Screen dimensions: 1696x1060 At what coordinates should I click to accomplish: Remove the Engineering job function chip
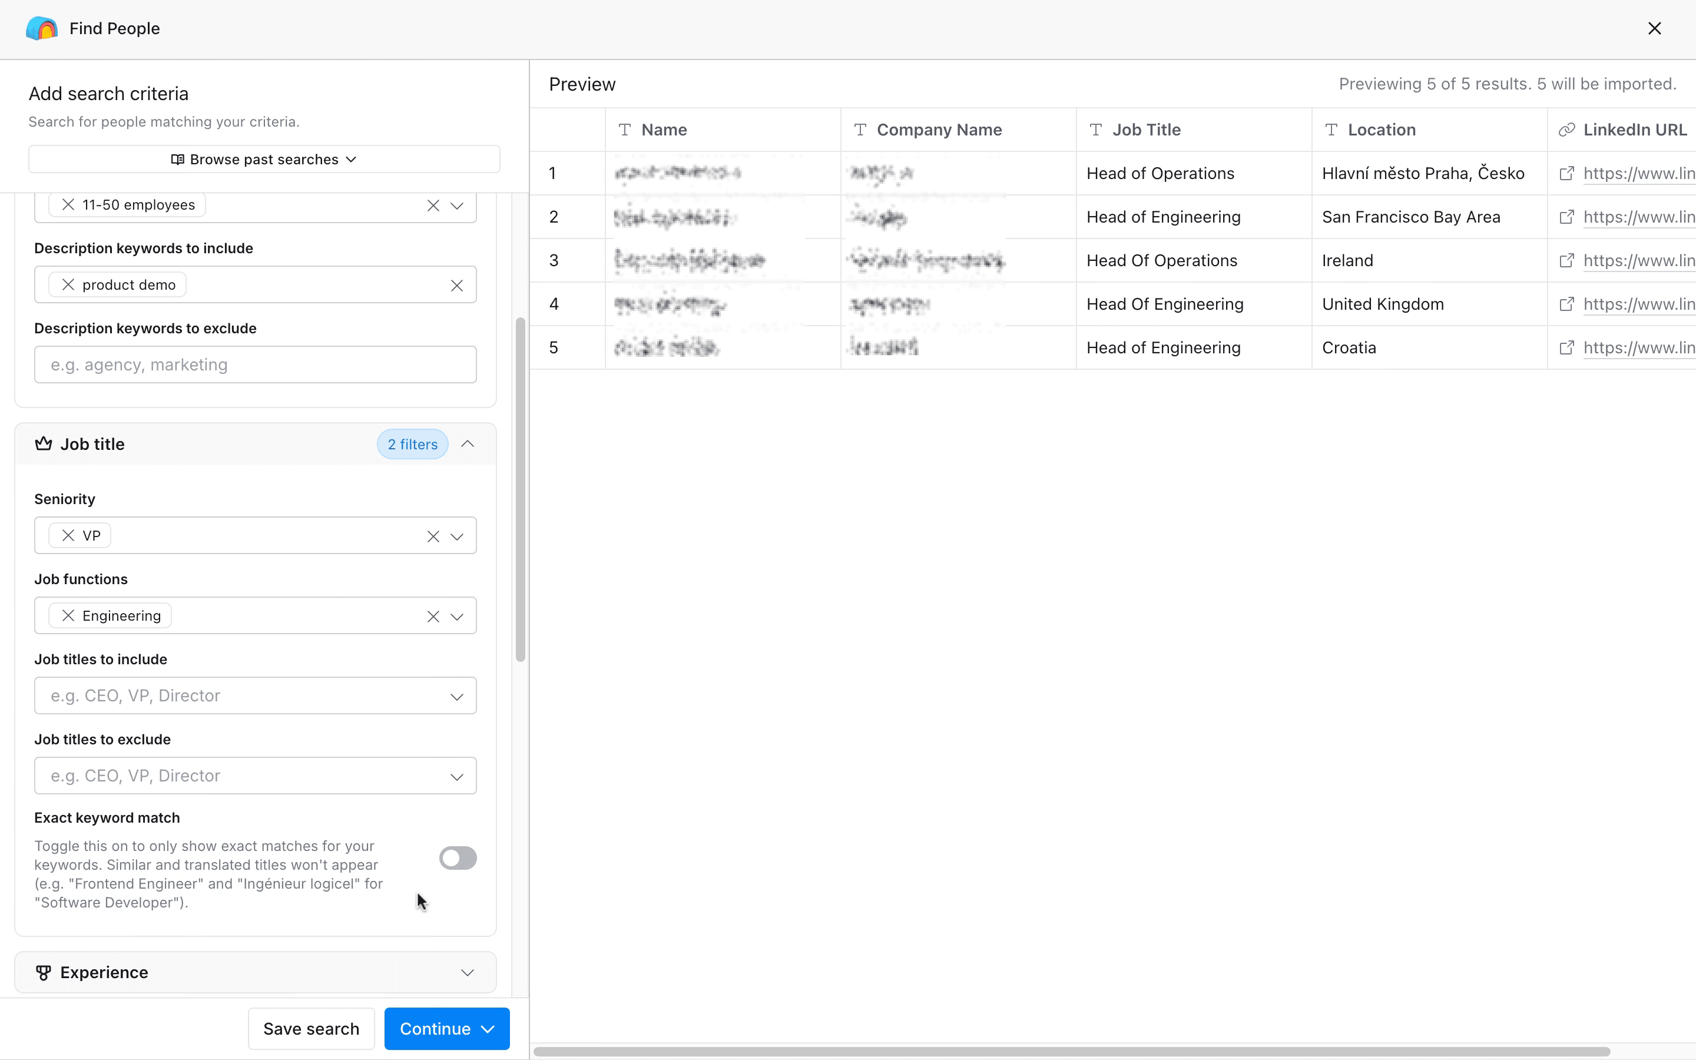[68, 615]
